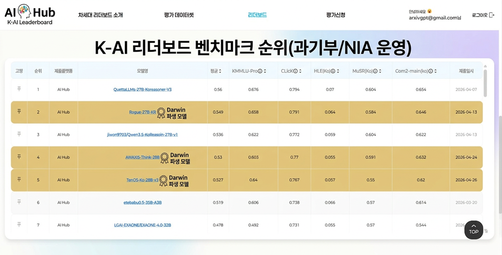Screen dimensions: 502x255
Task: Open 평가신청 menu item
Action: point(335,15)
